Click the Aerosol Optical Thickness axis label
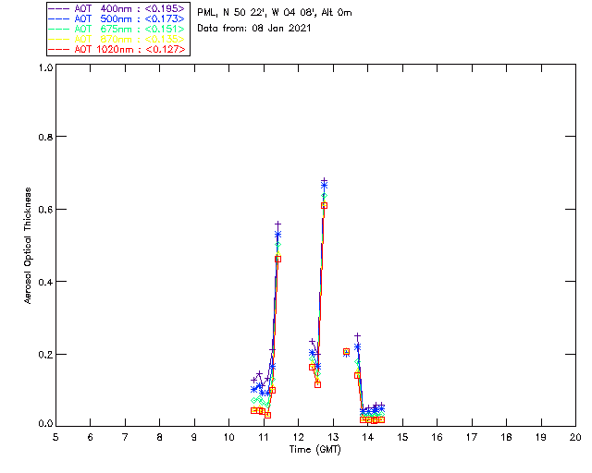The image size is (592, 473). coord(28,246)
